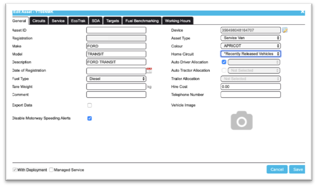Select the SDA tab

coord(96,21)
